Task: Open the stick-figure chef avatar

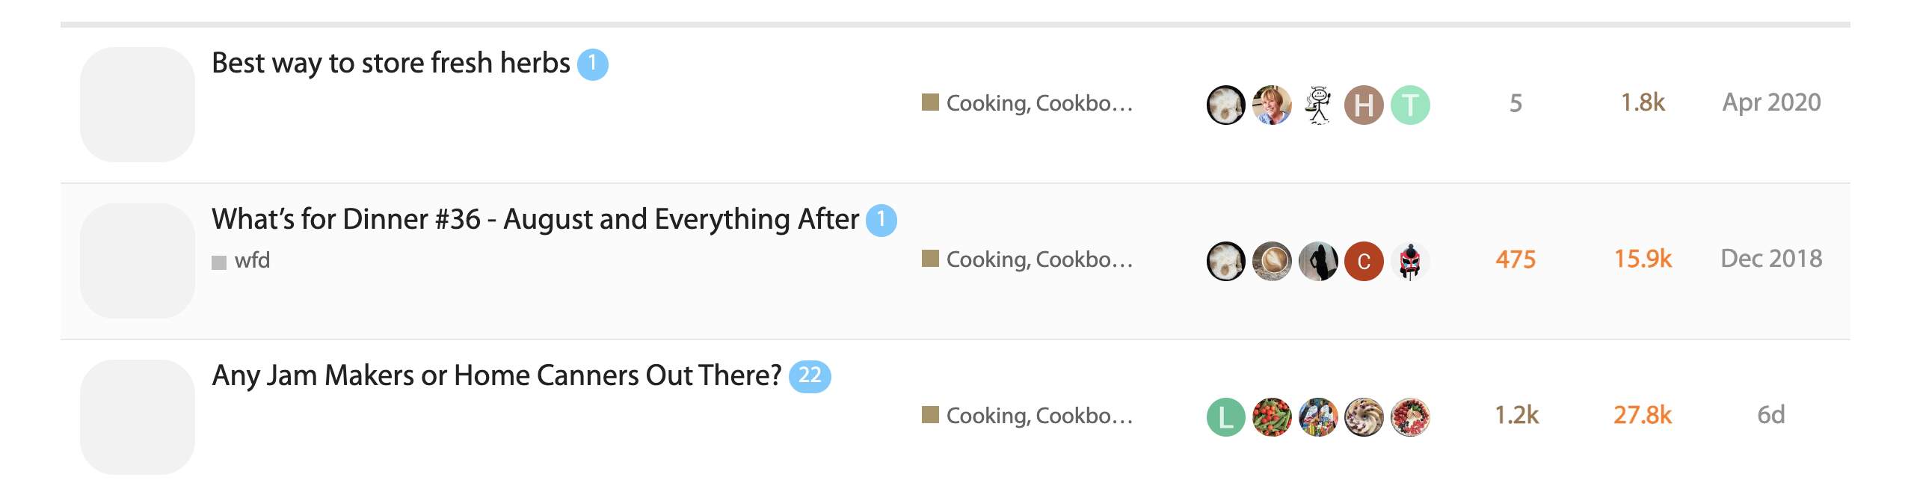Action: (1317, 105)
